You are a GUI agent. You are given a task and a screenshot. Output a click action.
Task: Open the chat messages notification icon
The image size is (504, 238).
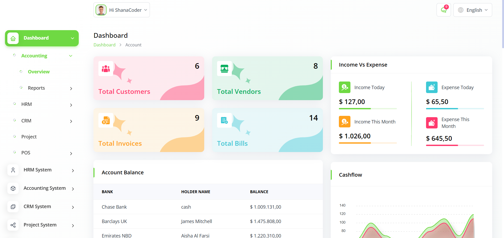(443, 10)
